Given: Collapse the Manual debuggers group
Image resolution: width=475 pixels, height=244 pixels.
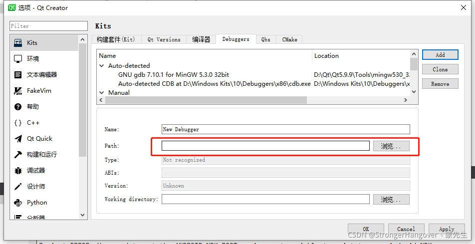Looking at the screenshot, I should click(x=102, y=92).
